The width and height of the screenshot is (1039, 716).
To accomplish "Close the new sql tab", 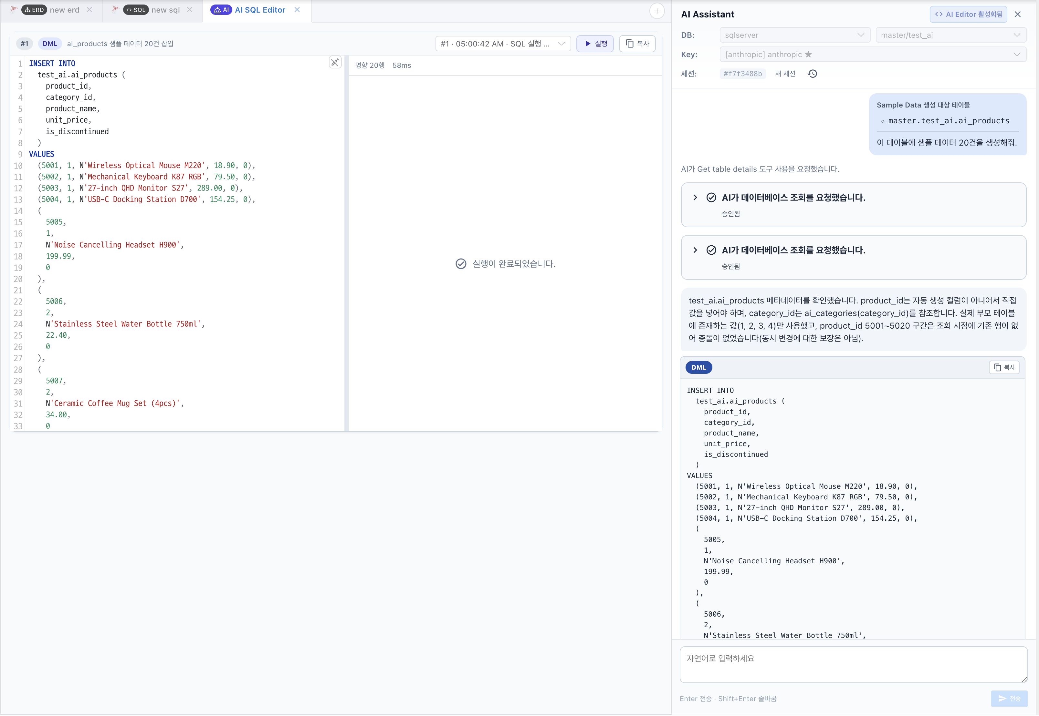I will pyautogui.click(x=189, y=10).
